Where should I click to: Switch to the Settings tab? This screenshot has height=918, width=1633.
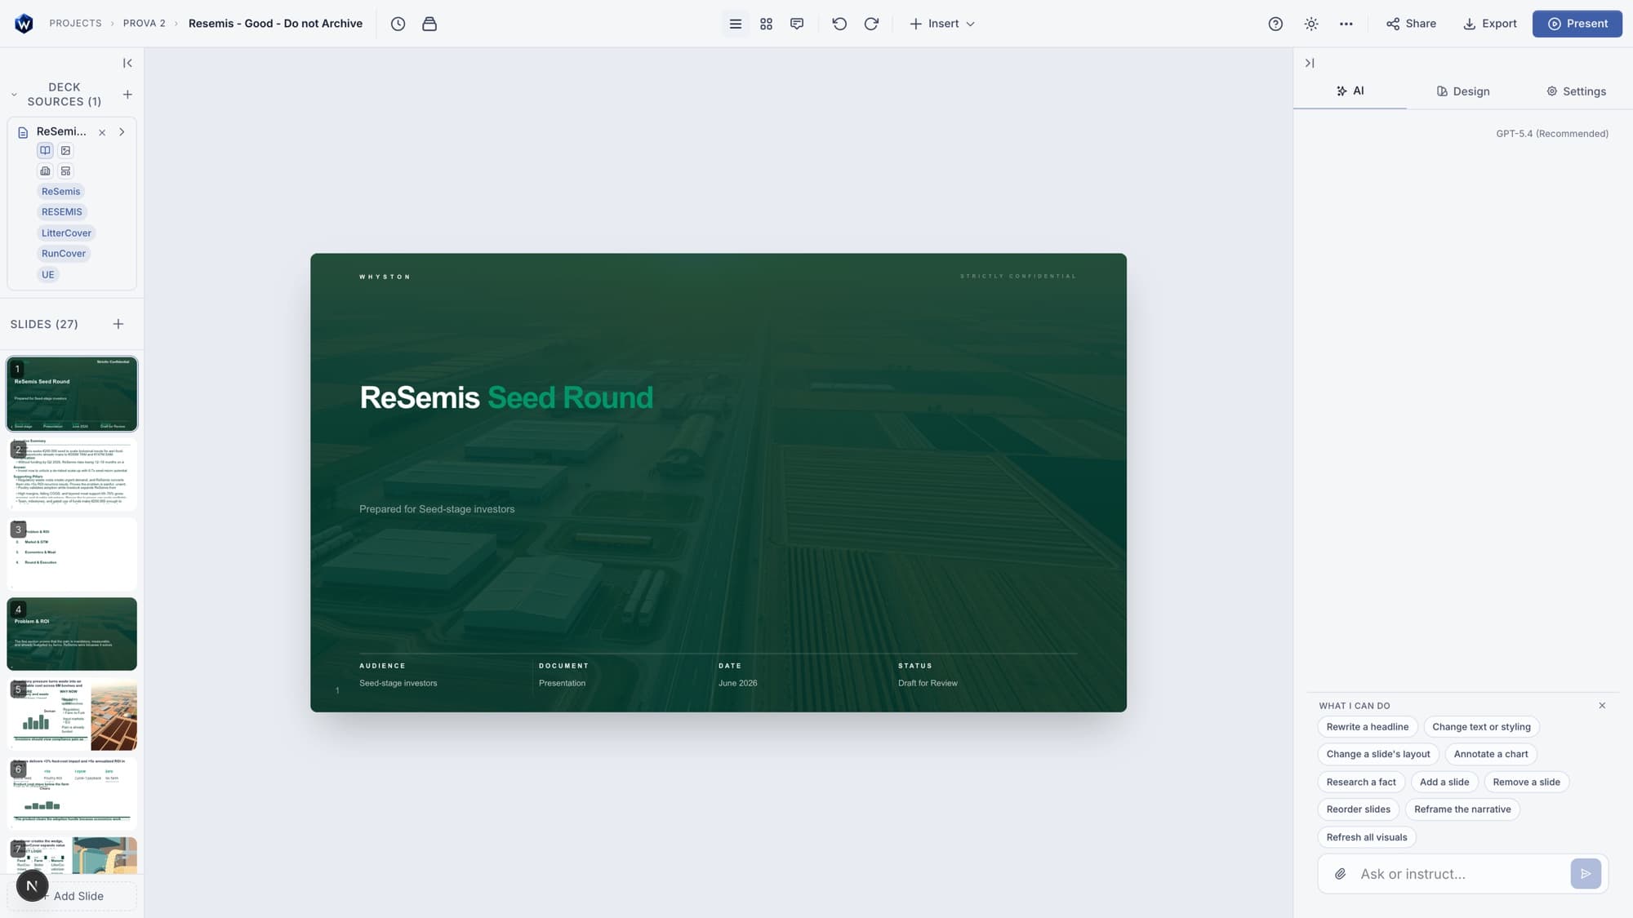pyautogui.click(x=1576, y=91)
